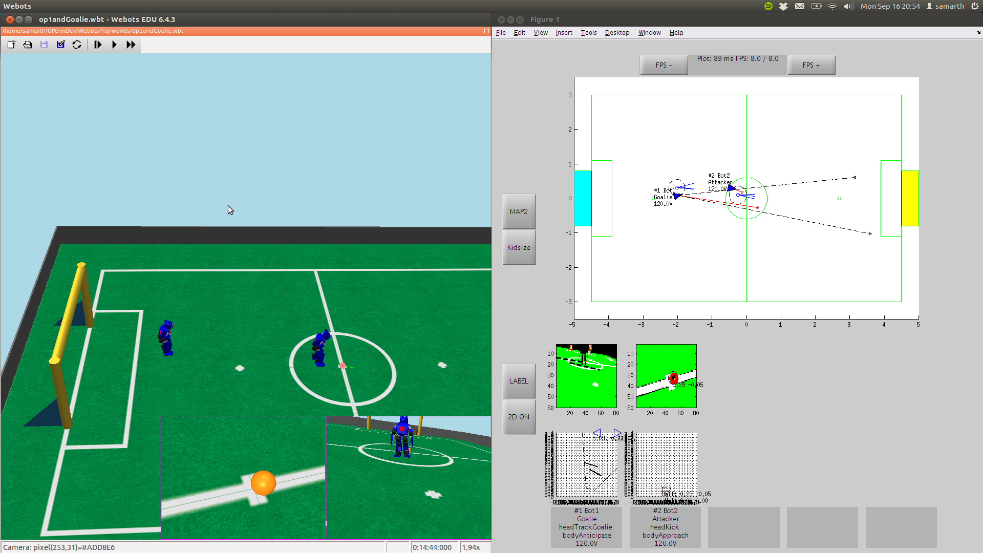Click the cyan goal on field map
The image size is (983, 553).
pos(583,198)
